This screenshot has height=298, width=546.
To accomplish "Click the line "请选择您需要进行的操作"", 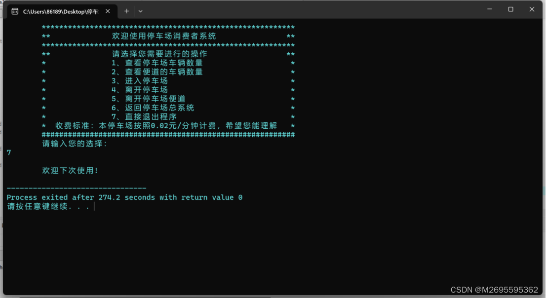I will (159, 54).
